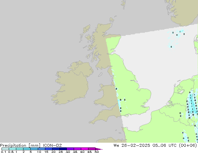Click the 45–50 mm legend color swatch
This screenshot has height=153, width=198.
pyautogui.click(x=92, y=149)
